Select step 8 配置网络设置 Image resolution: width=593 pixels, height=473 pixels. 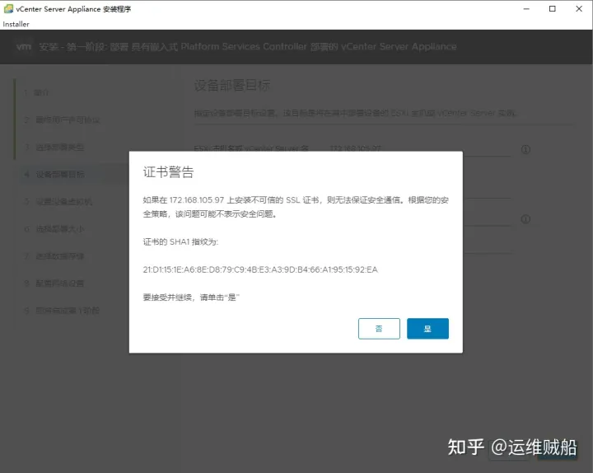[59, 283]
